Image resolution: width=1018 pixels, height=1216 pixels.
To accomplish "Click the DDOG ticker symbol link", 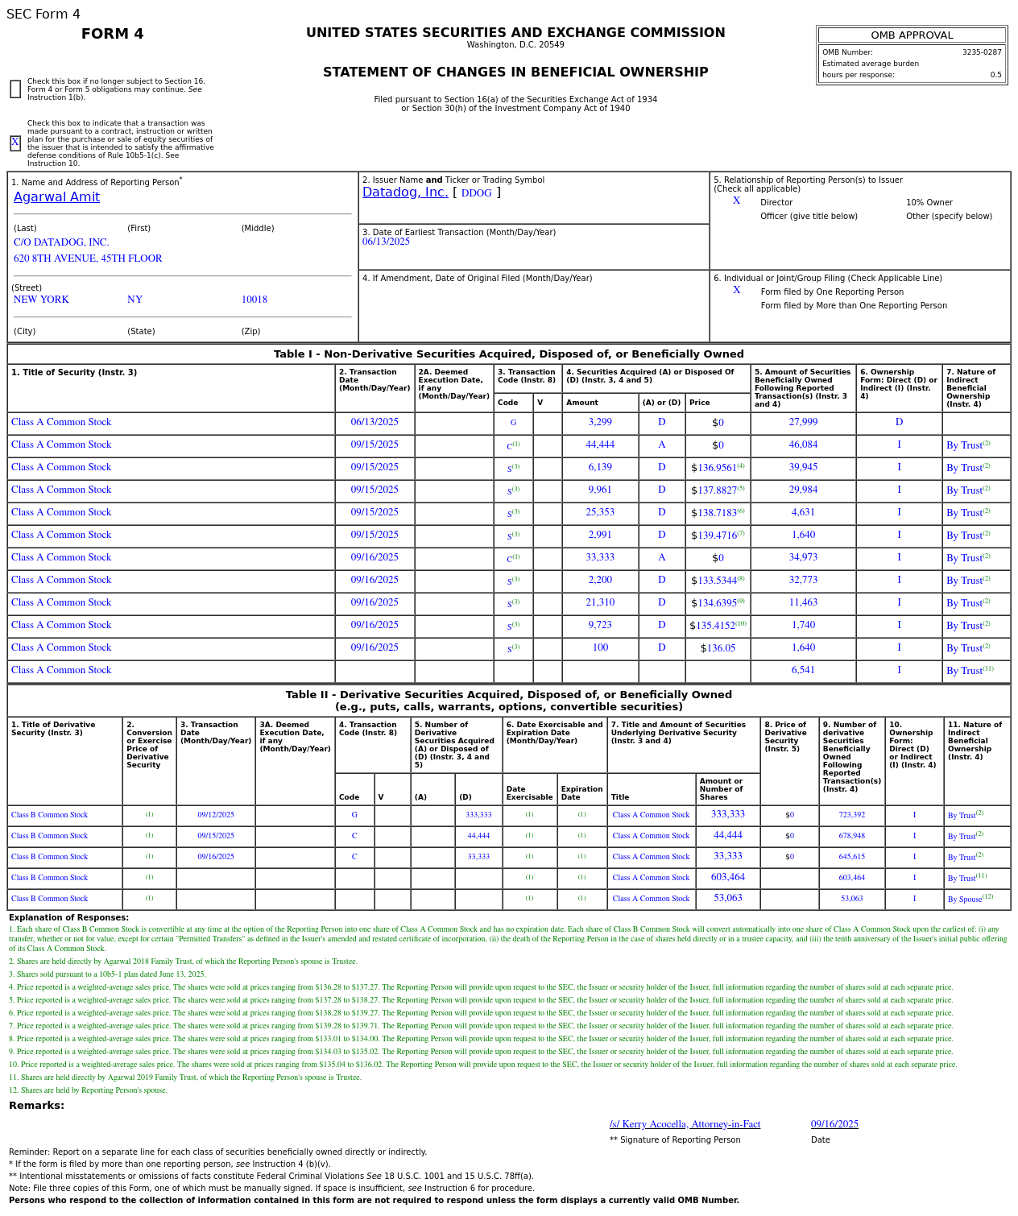I will (476, 193).
